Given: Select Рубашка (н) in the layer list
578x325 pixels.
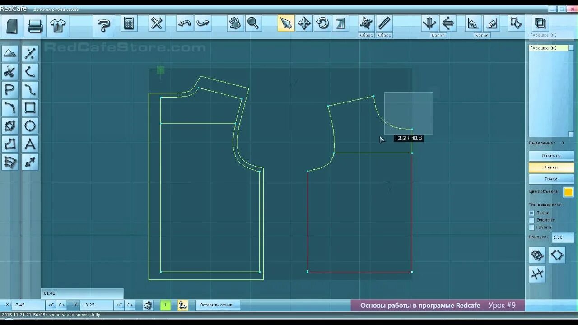Looking at the screenshot, I should point(549,48).
